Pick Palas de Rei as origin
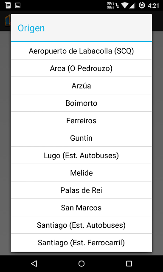 pyautogui.click(x=81, y=190)
